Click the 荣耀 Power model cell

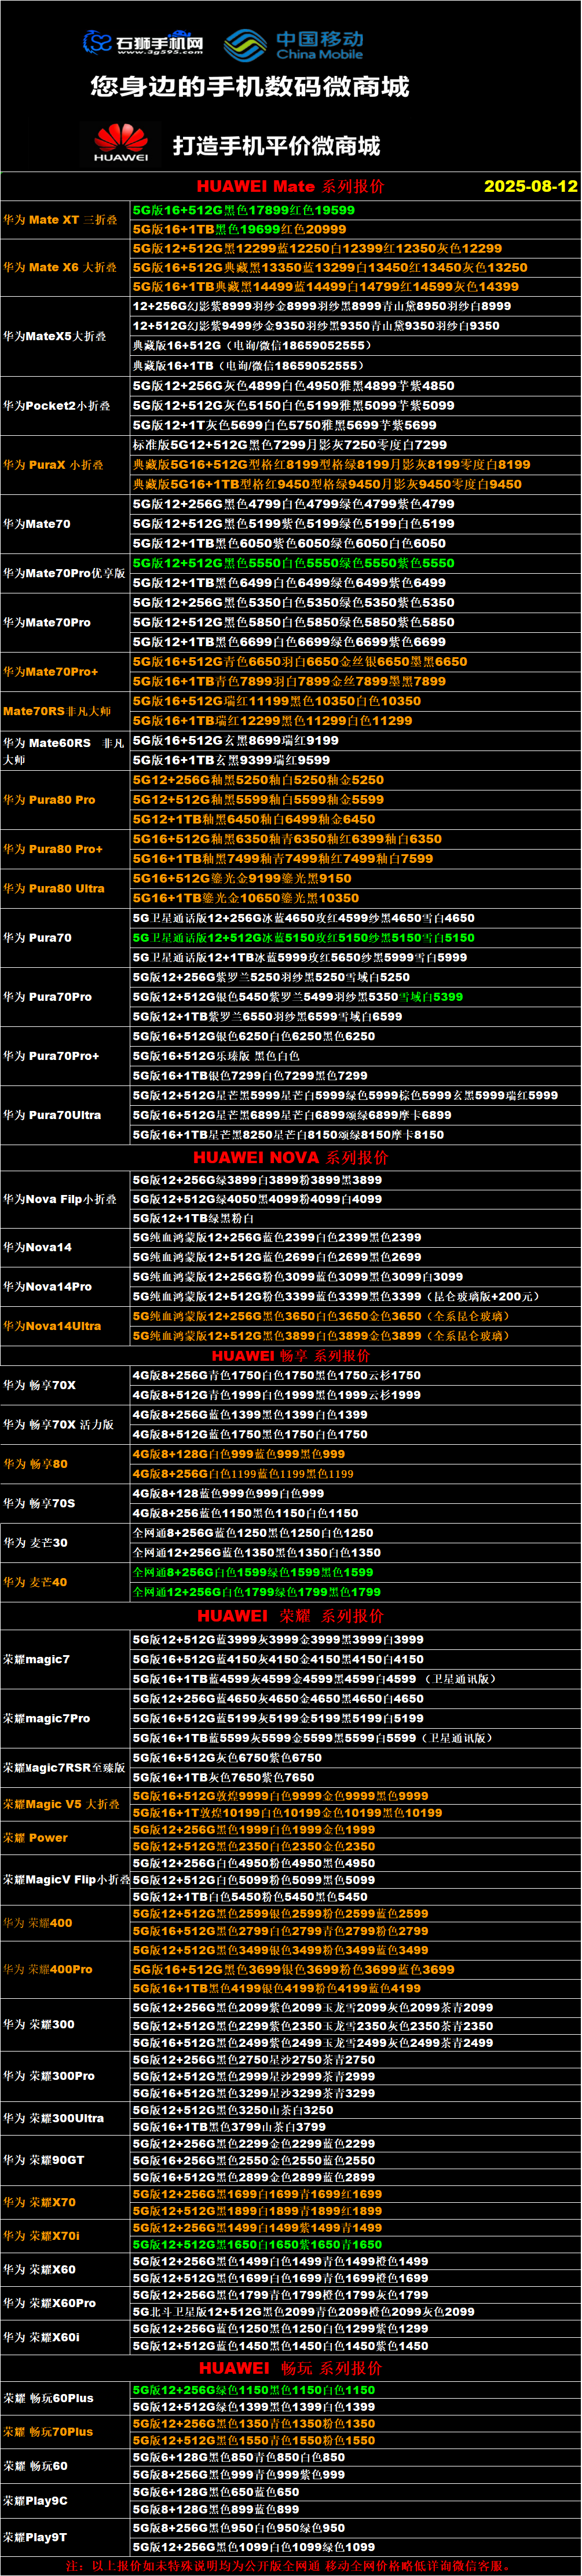click(65, 1837)
